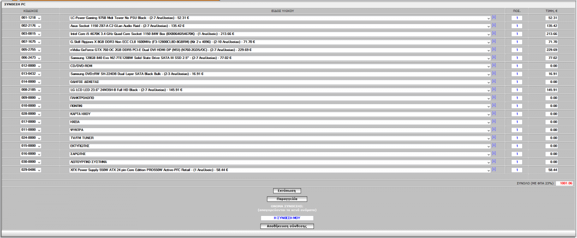Open the ΨΥΚΤΡΑ product dropdown
Image resolution: width=577 pixels, height=238 pixels.
(279, 130)
